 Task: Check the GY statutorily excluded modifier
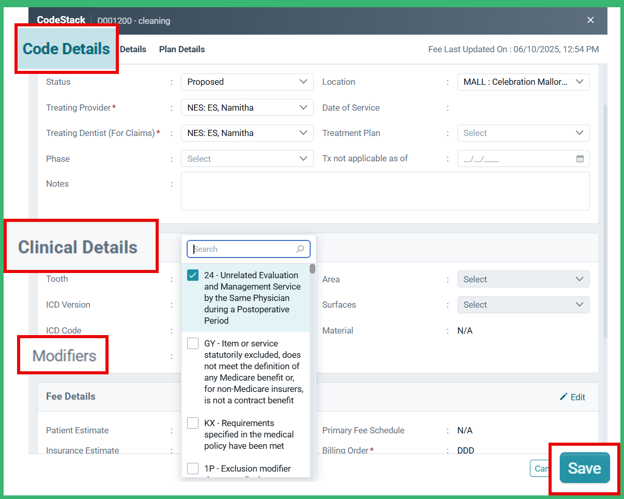click(x=192, y=343)
